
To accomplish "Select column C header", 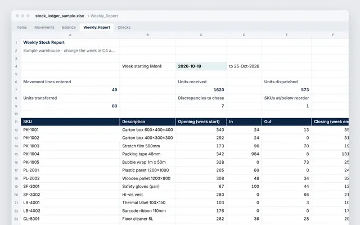I will [x=201, y=35].
